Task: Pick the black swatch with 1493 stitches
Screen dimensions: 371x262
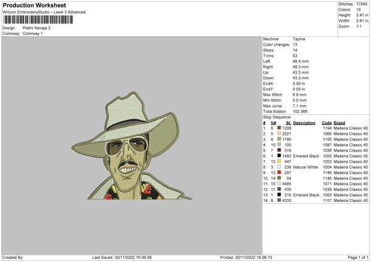Action: point(279,156)
